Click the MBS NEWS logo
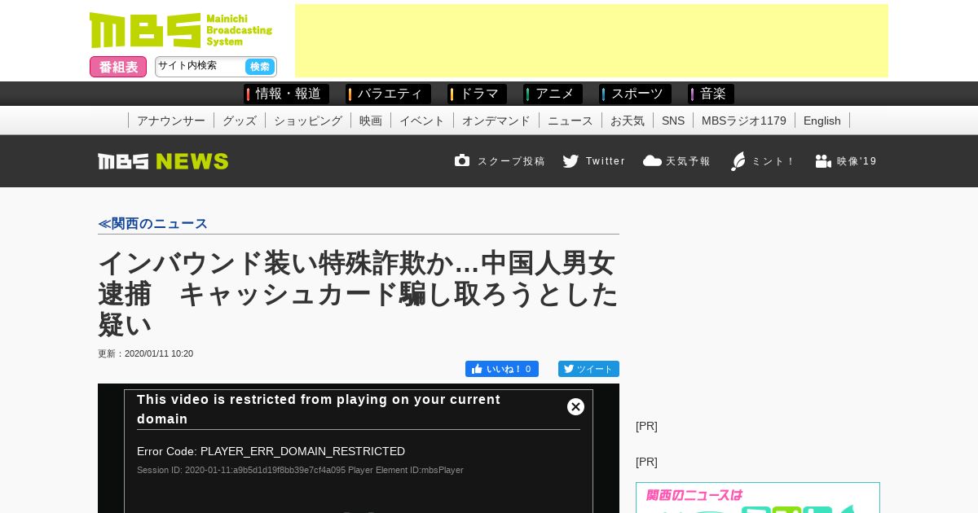The image size is (978, 513). [163, 161]
